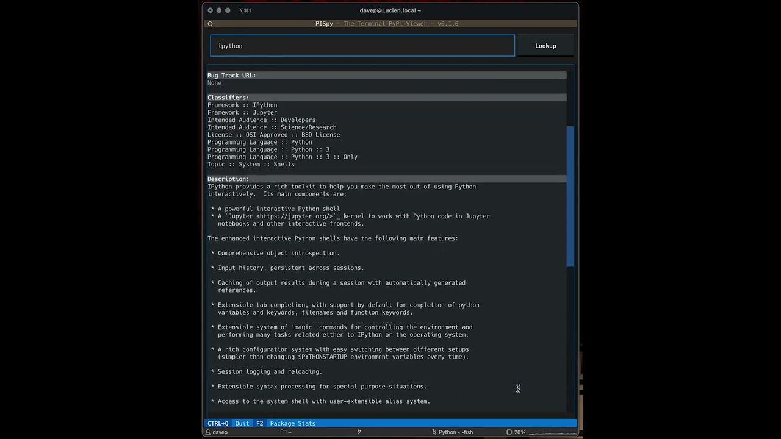Viewport: 781px width, 439px height.
Task: Open the command palette circle icon in header
Action: click(x=210, y=24)
